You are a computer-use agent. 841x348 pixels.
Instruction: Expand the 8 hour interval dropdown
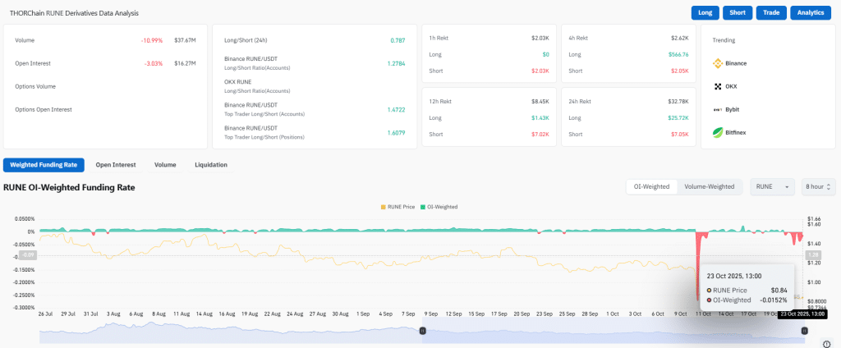(819, 187)
